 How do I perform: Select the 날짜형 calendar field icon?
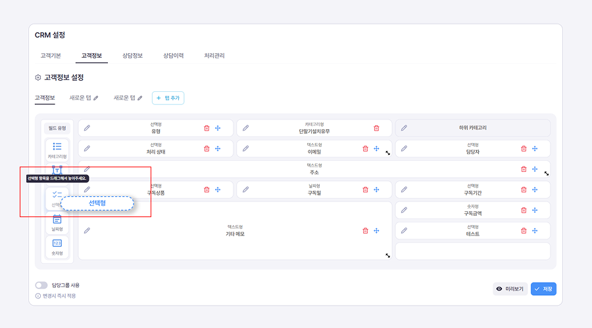click(x=57, y=219)
